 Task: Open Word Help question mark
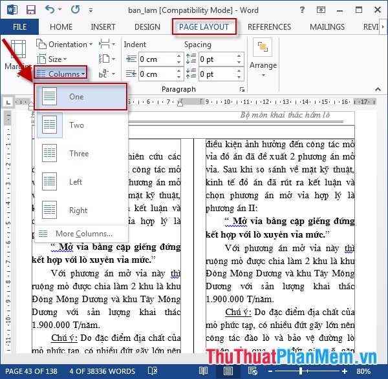click(302, 10)
